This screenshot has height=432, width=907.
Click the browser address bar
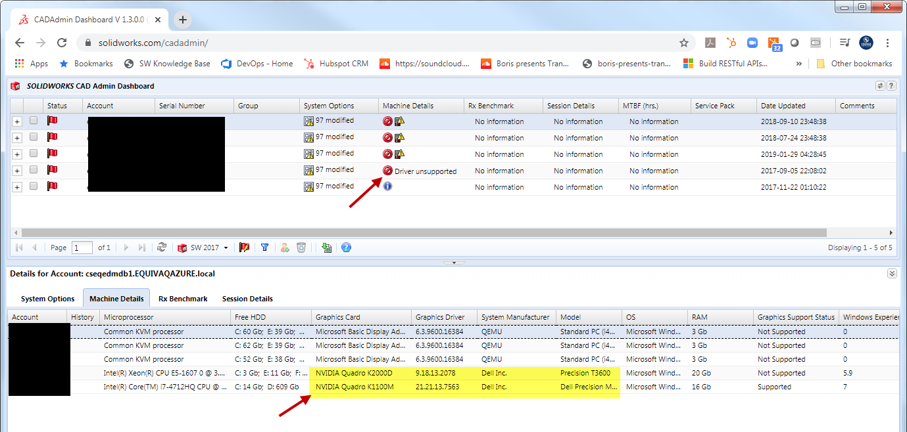(x=387, y=43)
